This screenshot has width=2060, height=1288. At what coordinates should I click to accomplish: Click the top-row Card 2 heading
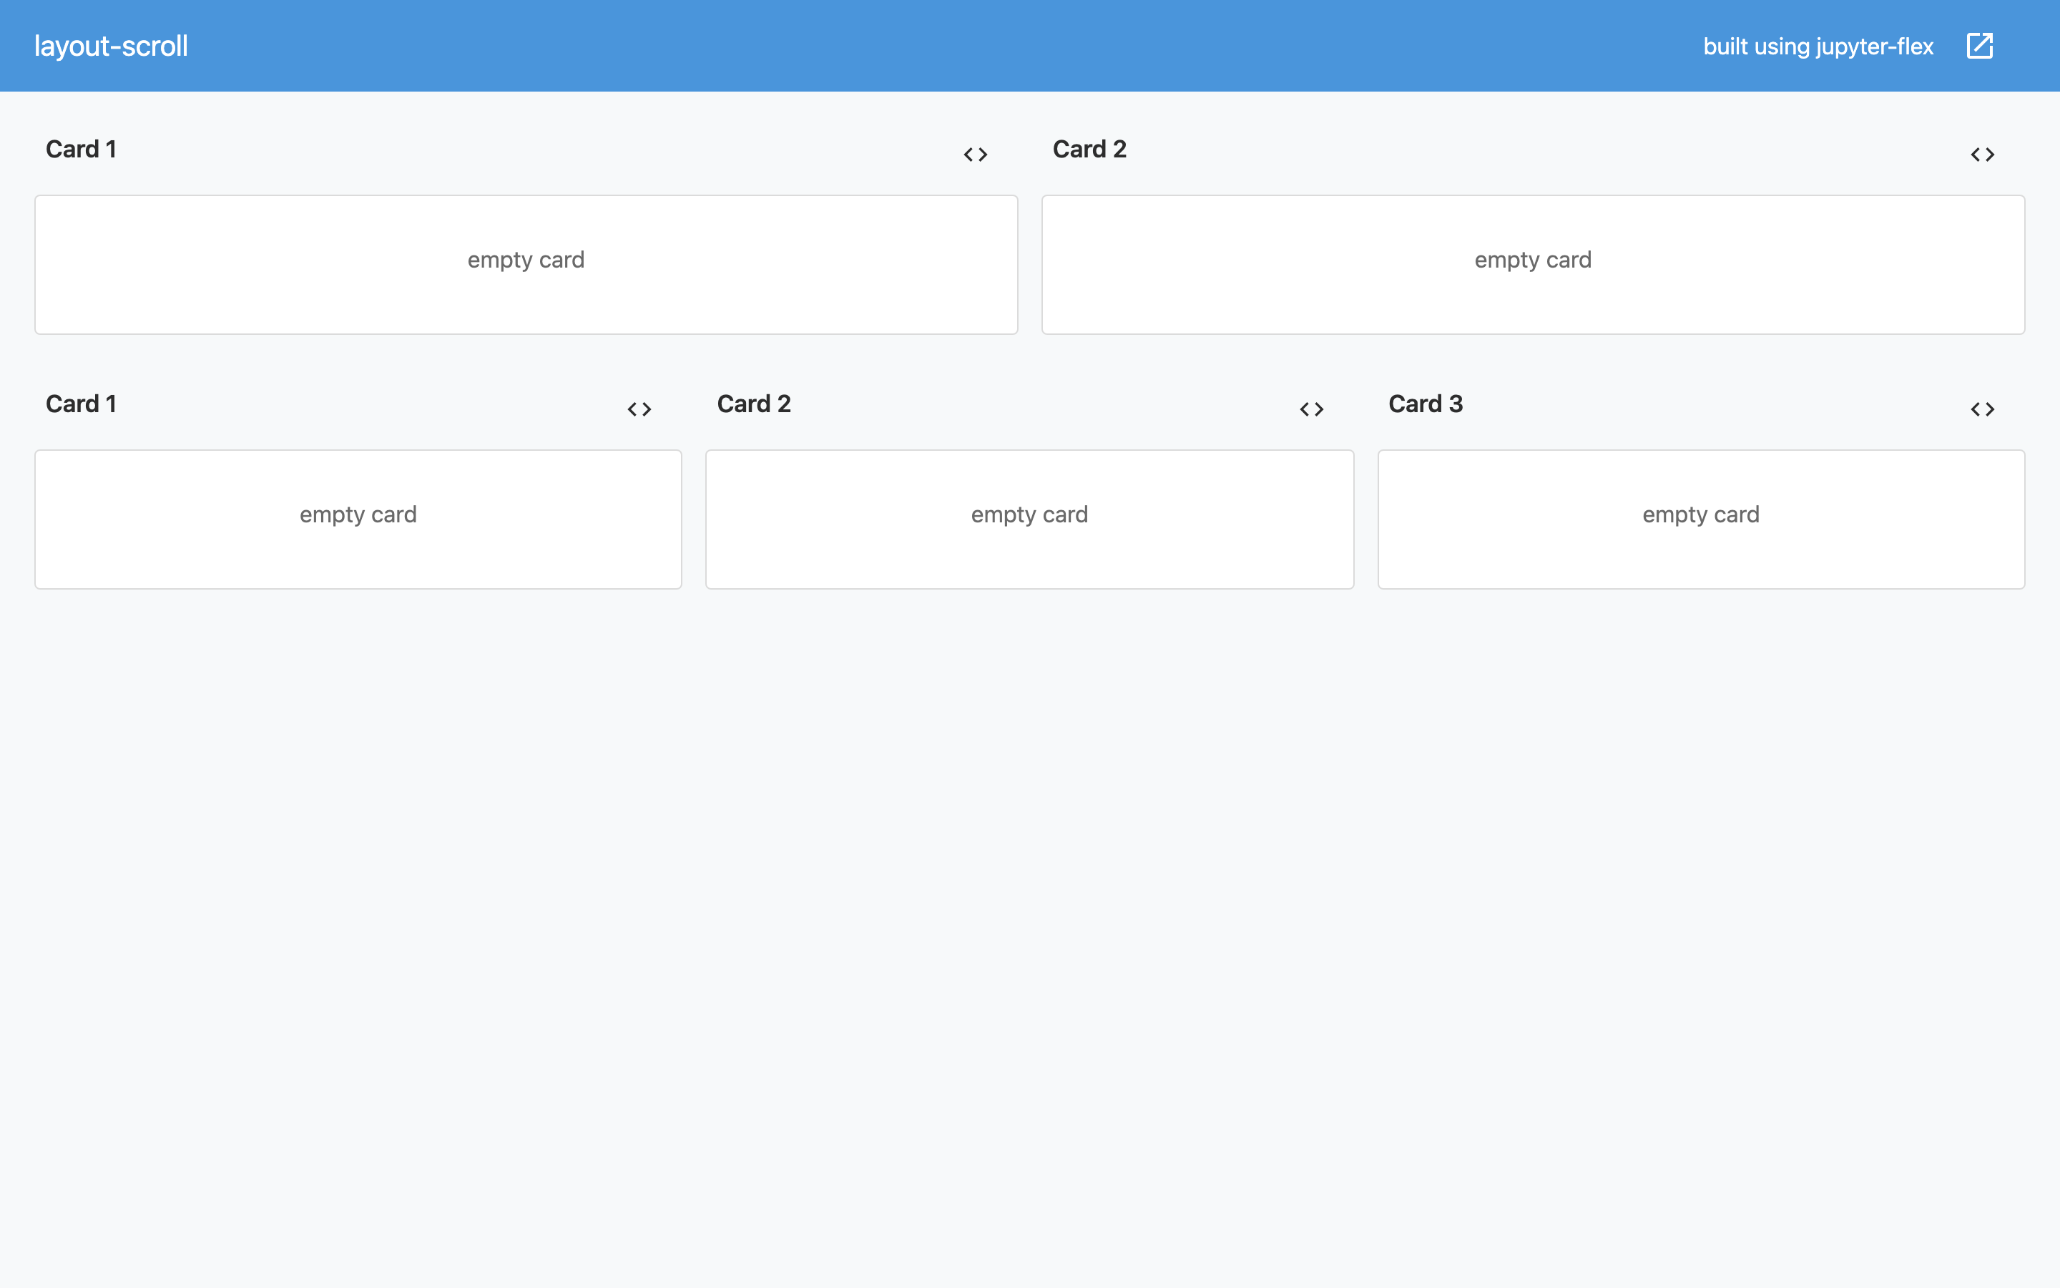pos(1089,149)
